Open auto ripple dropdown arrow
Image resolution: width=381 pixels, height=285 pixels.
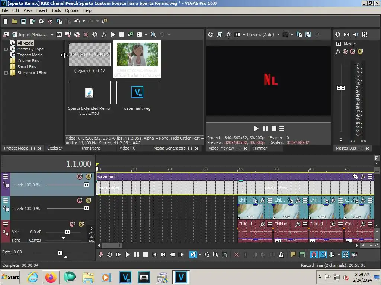click(339, 255)
